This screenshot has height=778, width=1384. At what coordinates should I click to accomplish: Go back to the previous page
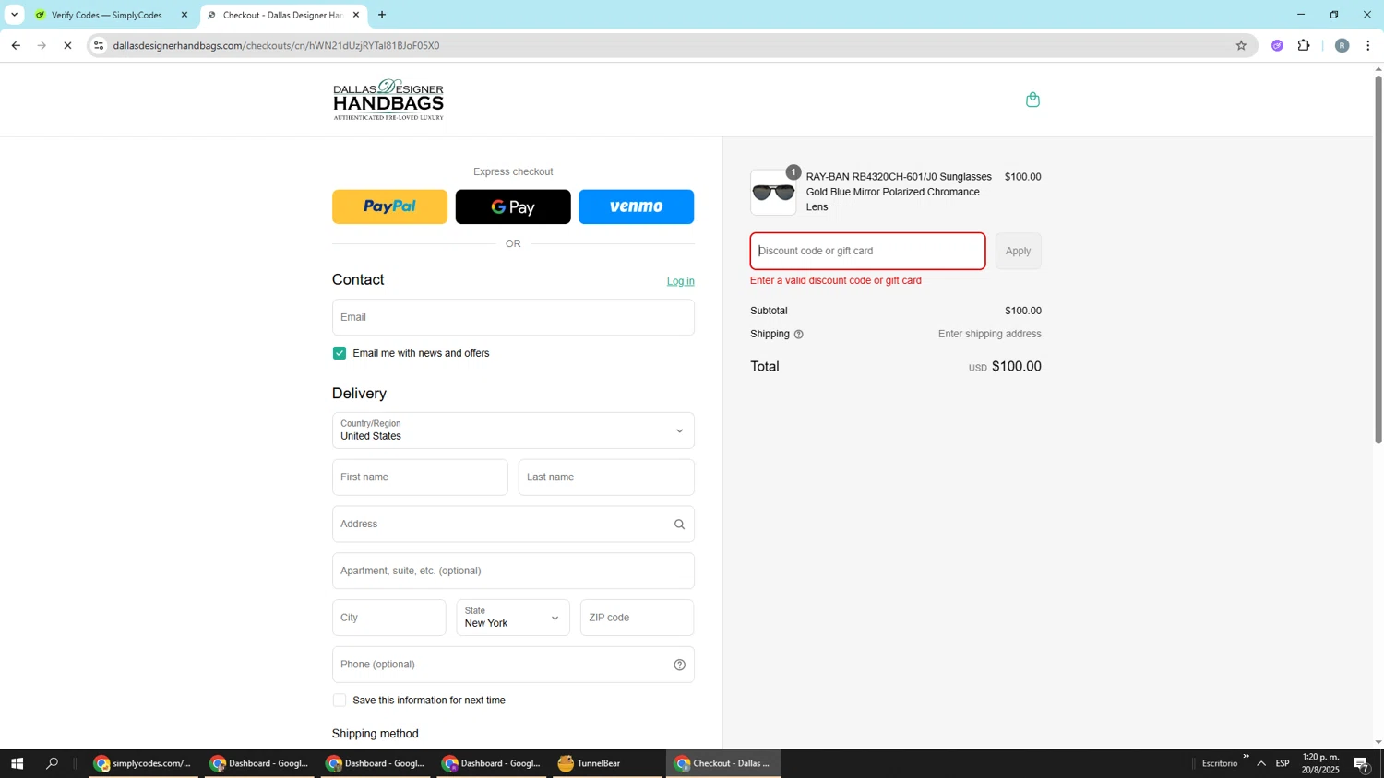[16, 45]
